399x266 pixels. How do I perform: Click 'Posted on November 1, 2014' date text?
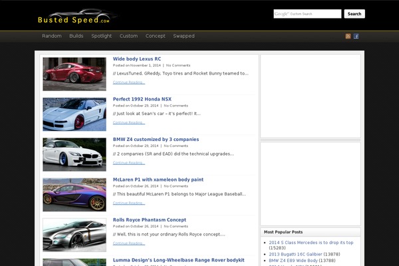[x=137, y=65]
